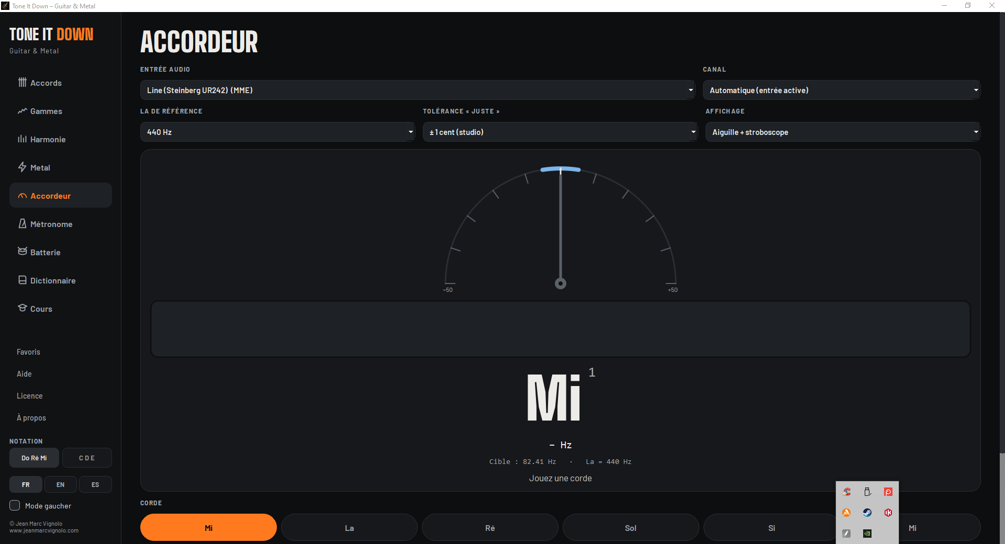The image size is (1005, 544).
Task: Click the stroboscope display panel
Action: point(561,329)
